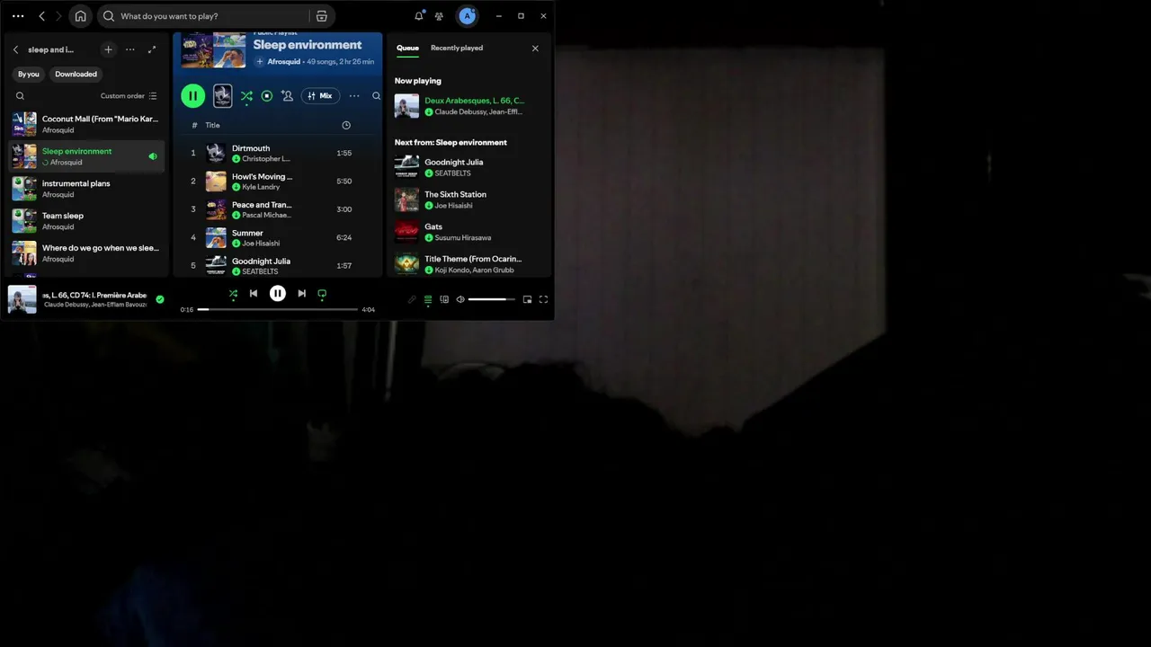This screenshot has width=1151, height=647.
Task: Open Afrosquid profile link in playlist header
Action: (283, 62)
